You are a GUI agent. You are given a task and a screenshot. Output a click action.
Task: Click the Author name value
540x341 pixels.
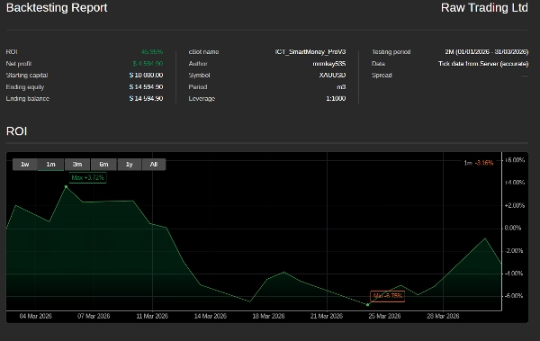tap(329, 64)
